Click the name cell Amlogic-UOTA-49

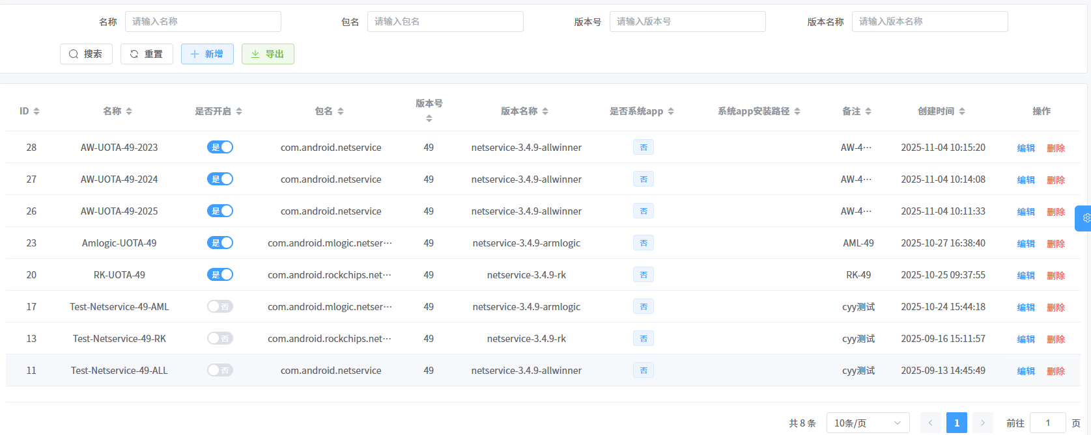click(119, 243)
